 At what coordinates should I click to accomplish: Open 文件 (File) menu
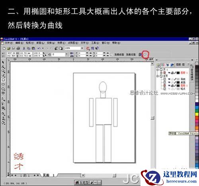[x=9, y=43]
